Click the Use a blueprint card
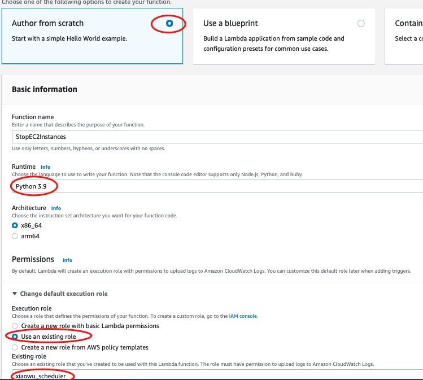Screen dimensions: 423x380 coord(284,36)
